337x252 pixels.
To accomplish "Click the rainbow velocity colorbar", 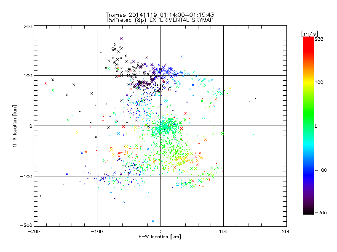I will click(308, 126).
